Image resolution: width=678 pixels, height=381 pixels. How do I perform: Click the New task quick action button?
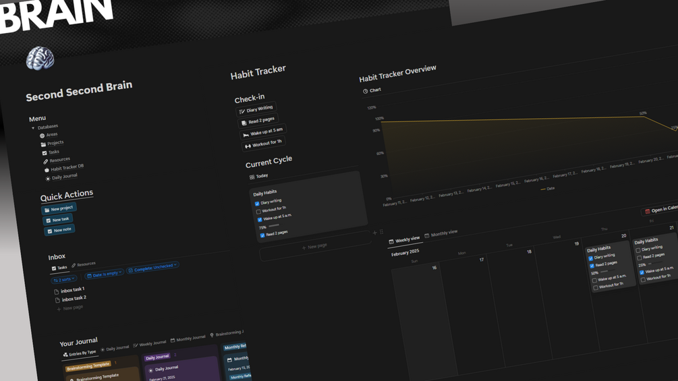(x=57, y=219)
